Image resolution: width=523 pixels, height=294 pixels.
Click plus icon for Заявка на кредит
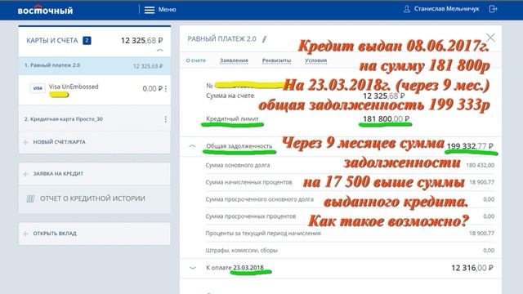point(25,174)
